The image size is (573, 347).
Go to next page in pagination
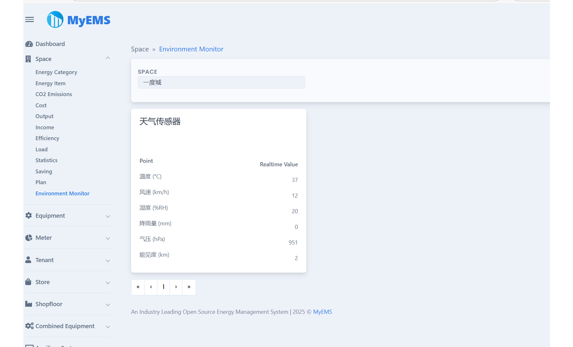(176, 287)
